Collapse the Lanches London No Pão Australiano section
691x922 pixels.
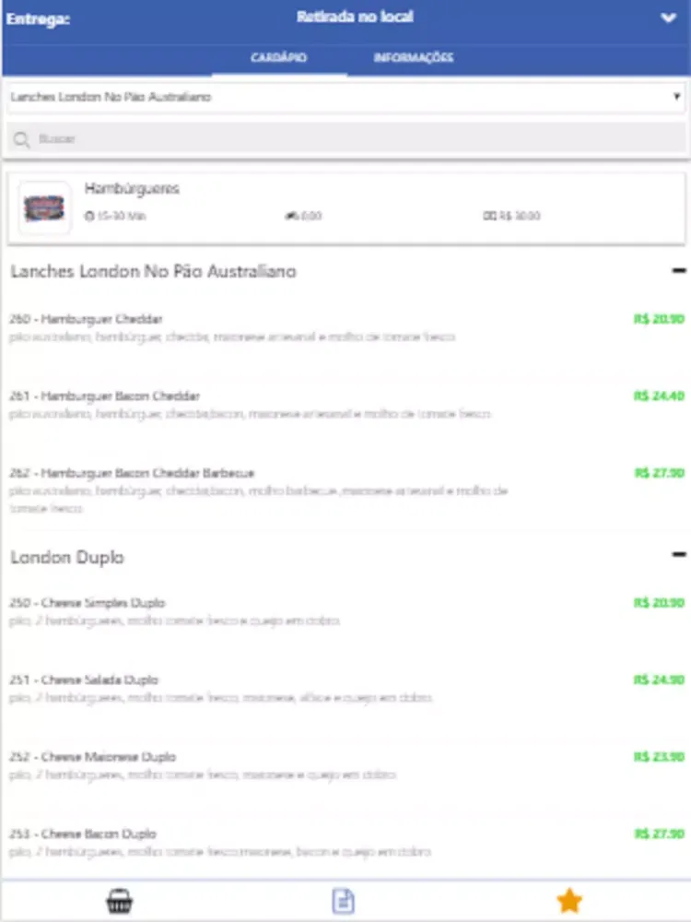pos(679,271)
